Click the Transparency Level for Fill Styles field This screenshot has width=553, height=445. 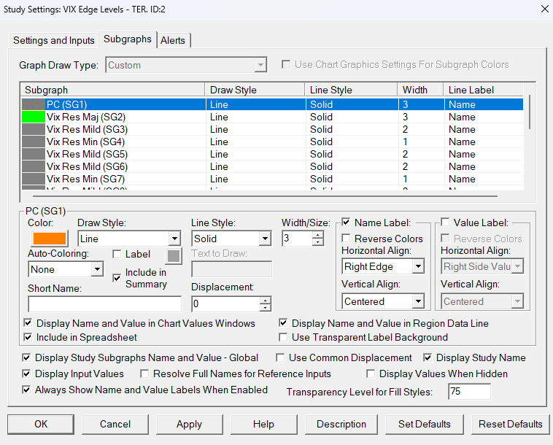coord(469,392)
